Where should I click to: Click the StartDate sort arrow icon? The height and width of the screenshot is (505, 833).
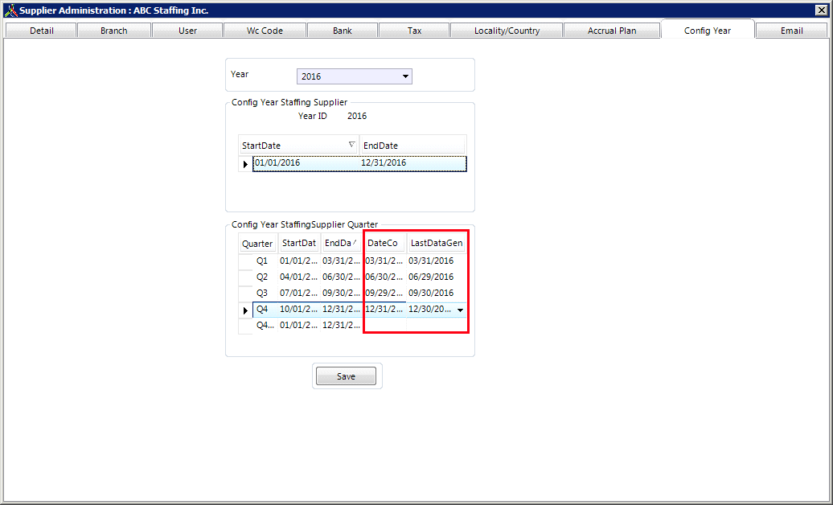click(x=351, y=145)
